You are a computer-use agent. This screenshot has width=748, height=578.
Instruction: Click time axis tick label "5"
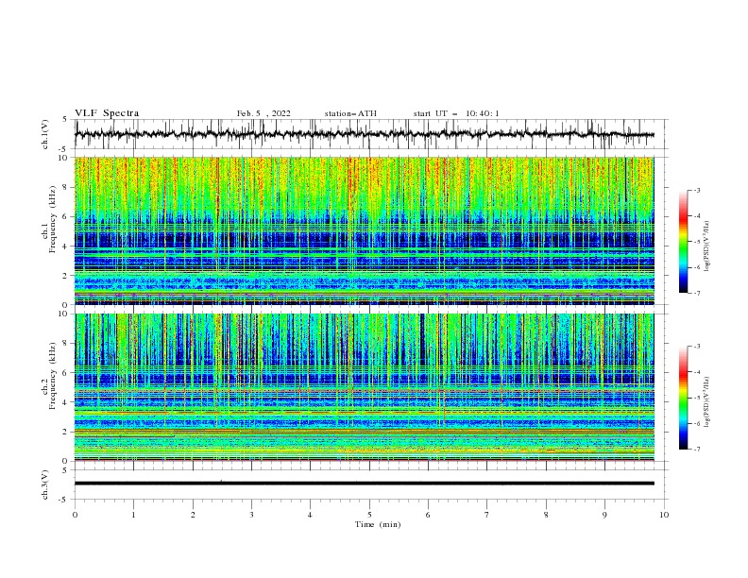point(369,515)
